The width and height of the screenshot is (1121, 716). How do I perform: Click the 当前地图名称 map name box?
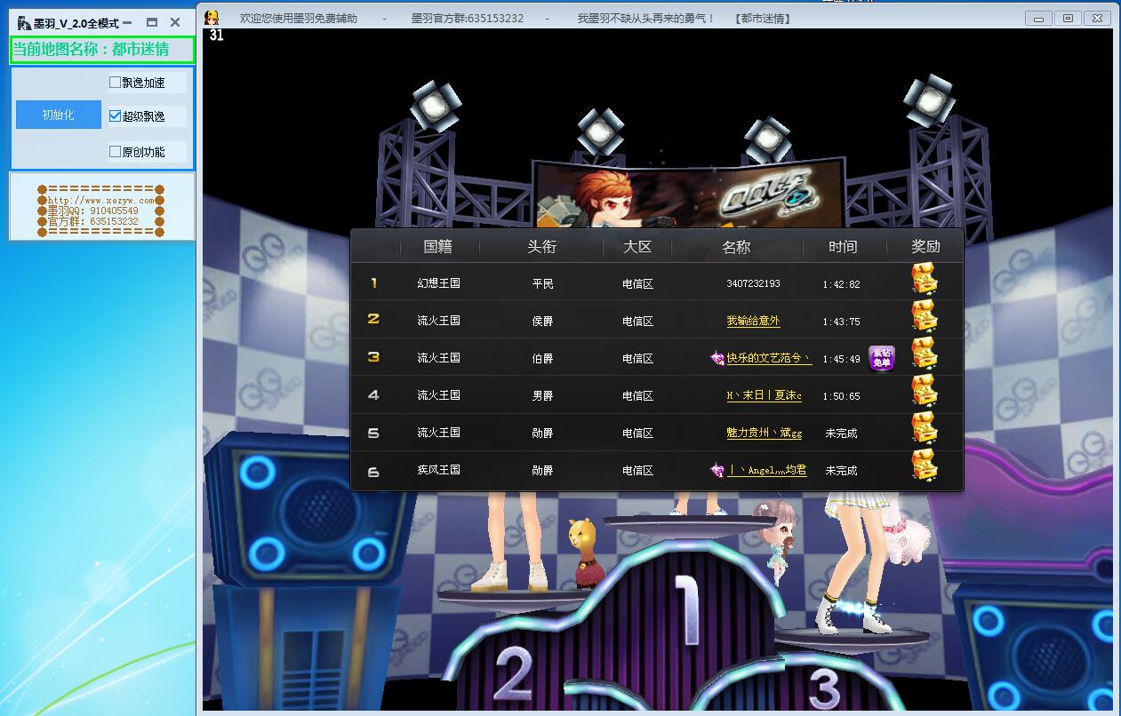pos(101,50)
